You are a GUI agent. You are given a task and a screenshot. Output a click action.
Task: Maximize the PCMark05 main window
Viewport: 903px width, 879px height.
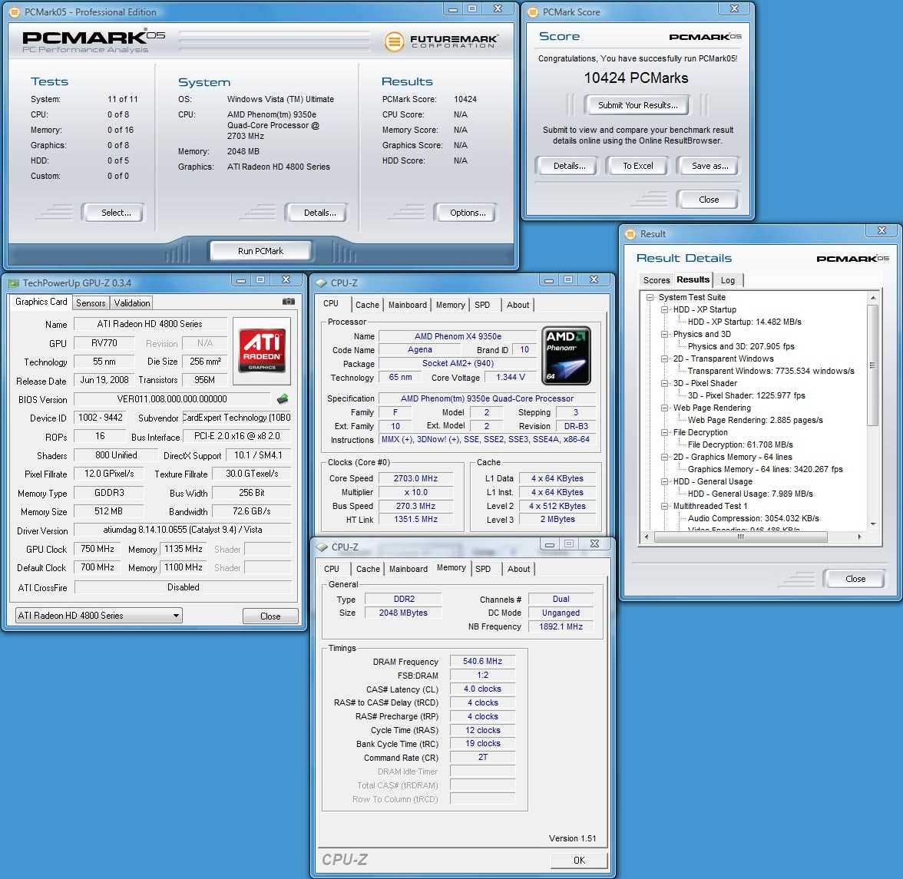pyautogui.click(x=472, y=8)
